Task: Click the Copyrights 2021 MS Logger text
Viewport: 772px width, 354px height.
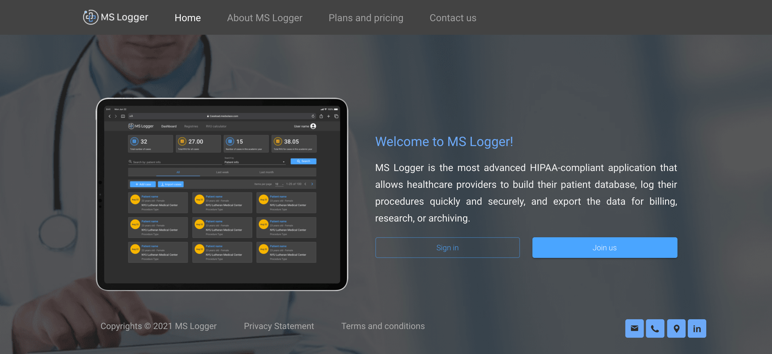Action: (158, 326)
